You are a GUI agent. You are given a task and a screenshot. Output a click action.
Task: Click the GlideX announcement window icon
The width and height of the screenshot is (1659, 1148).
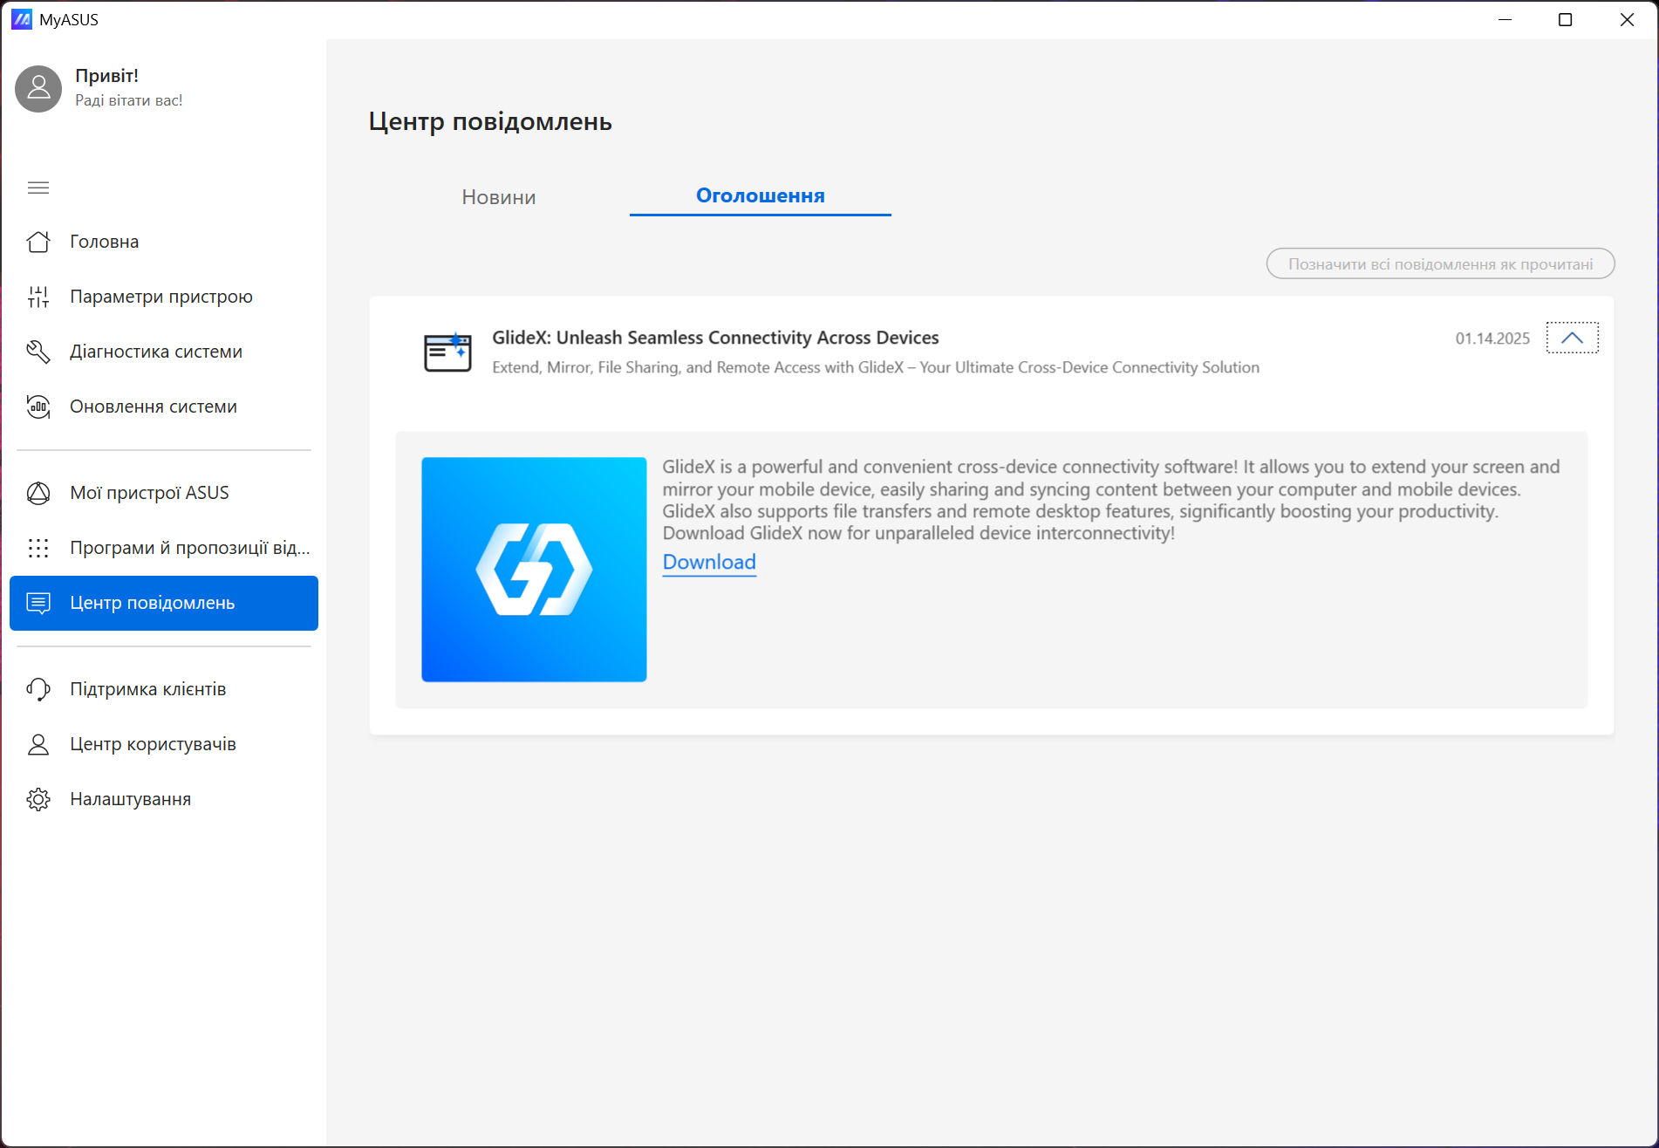pyautogui.click(x=447, y=352)
